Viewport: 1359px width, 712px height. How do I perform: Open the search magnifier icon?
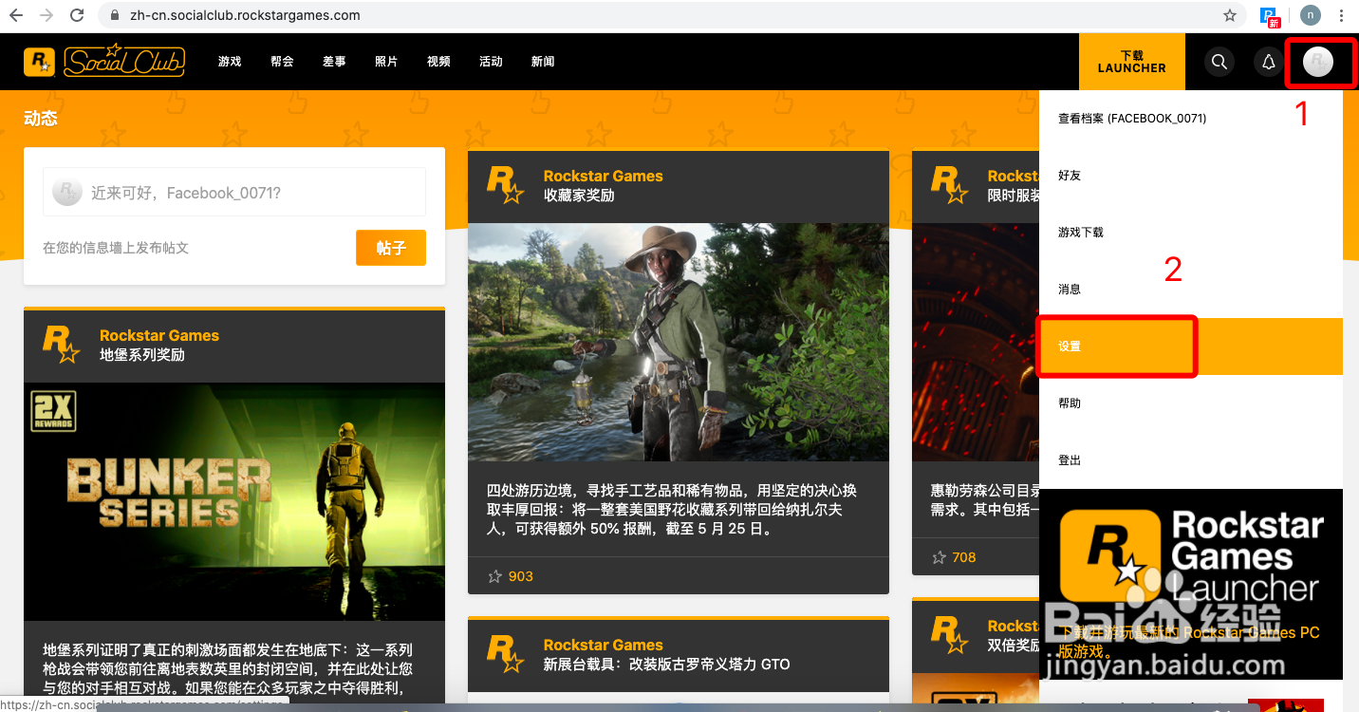click(x=1219, y=62)
